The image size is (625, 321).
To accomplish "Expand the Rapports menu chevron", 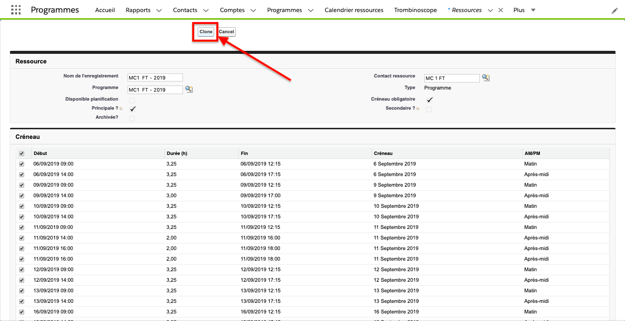I will pos(159,11).
